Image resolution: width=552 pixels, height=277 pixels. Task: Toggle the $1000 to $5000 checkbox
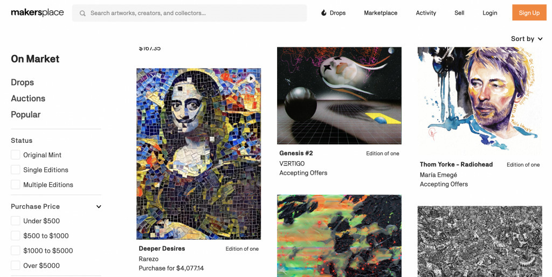point(16,251)
